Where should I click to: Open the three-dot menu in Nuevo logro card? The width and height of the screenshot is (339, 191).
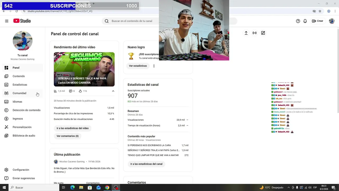click(x=154, y=66)
